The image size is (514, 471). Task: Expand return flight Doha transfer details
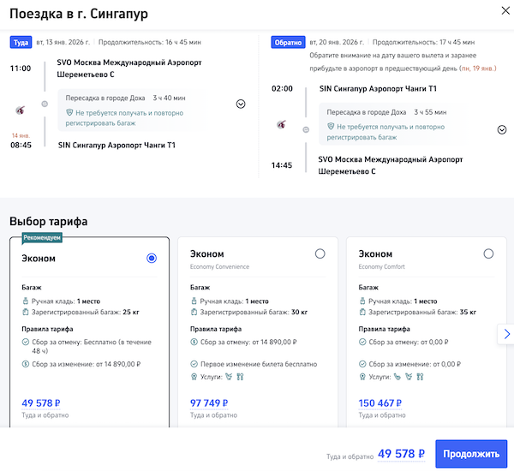[x=502, y=130]
